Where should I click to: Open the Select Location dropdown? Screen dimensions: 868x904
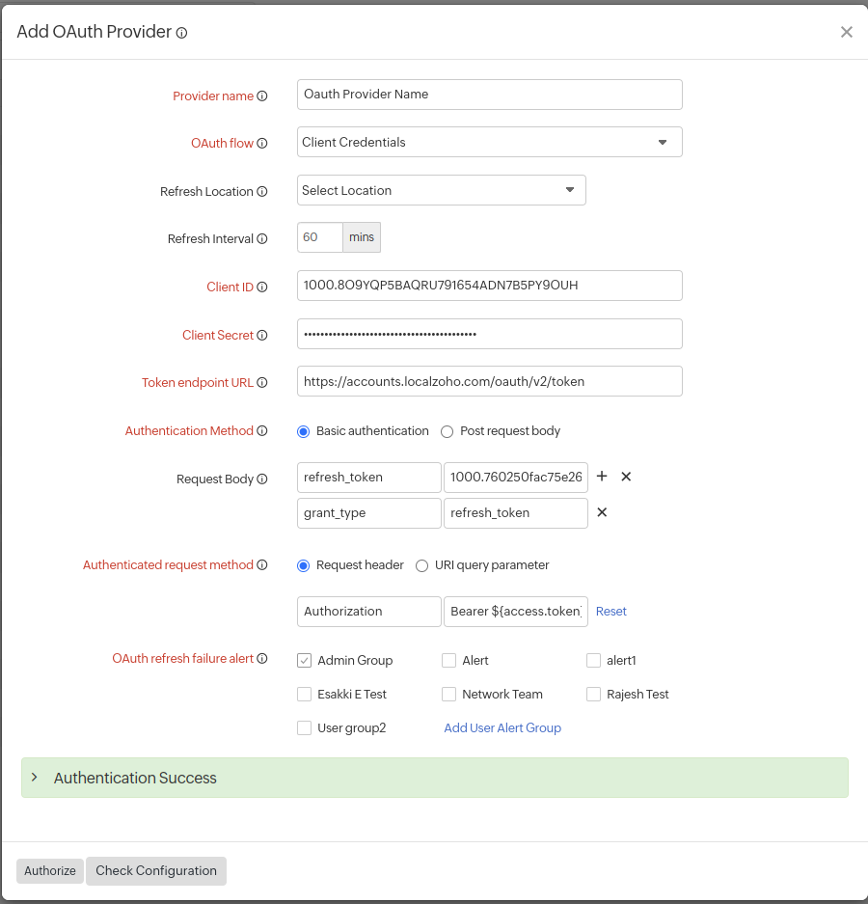(568, 190)
